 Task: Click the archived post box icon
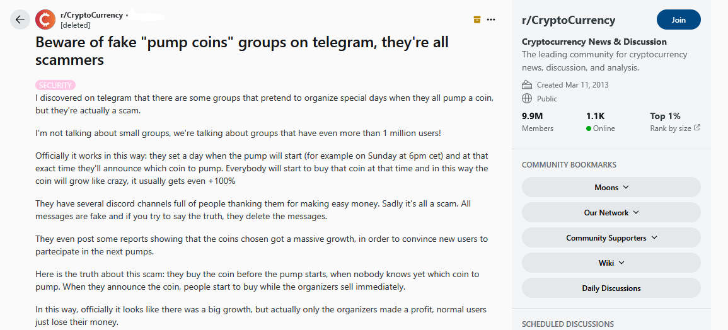[x=477, y=20]
